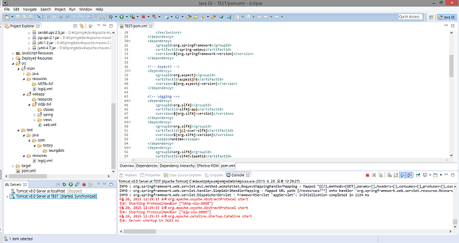Open Project Explorer View Menu triangle
The width and height of the screenshot is (459, 243).
(x=99, y=26)
